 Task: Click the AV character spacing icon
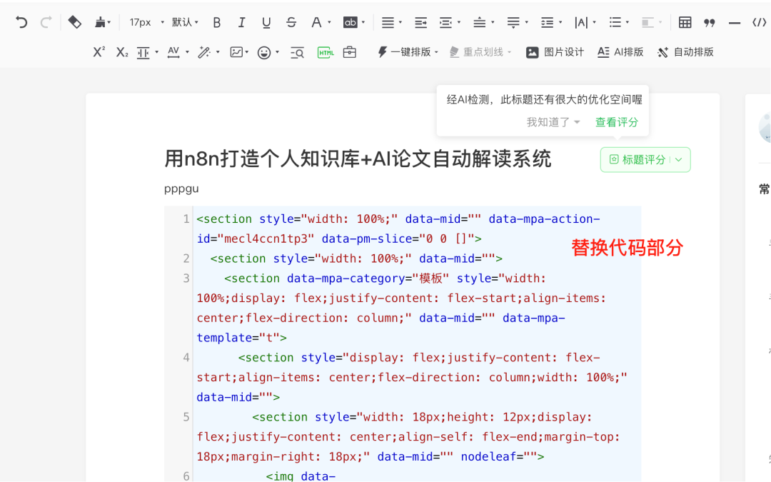coord(173,52)
